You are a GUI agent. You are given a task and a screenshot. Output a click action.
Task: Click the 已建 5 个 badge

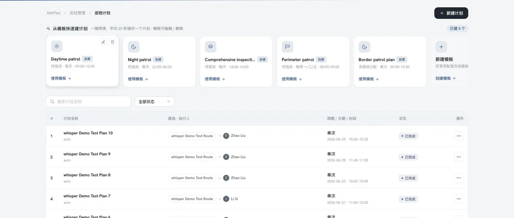click(457, 28)
